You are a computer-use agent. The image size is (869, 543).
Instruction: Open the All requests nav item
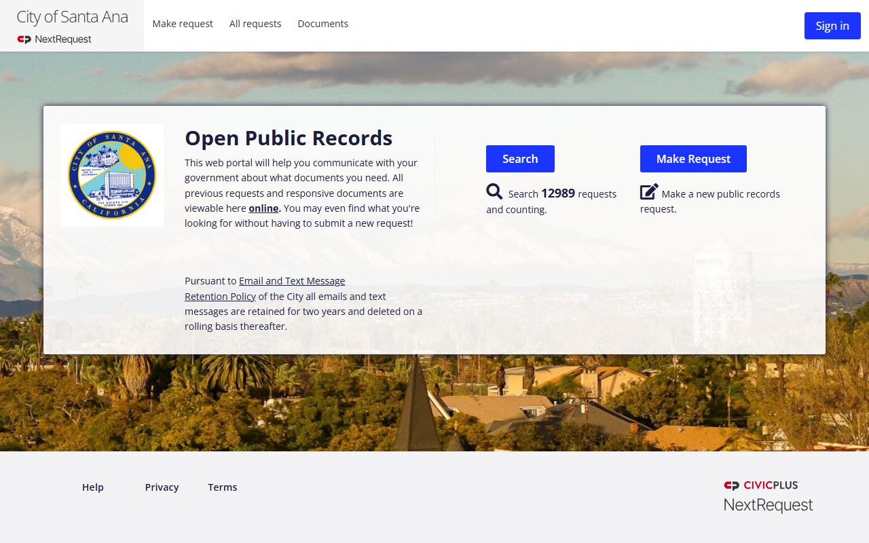coord(255,24)
